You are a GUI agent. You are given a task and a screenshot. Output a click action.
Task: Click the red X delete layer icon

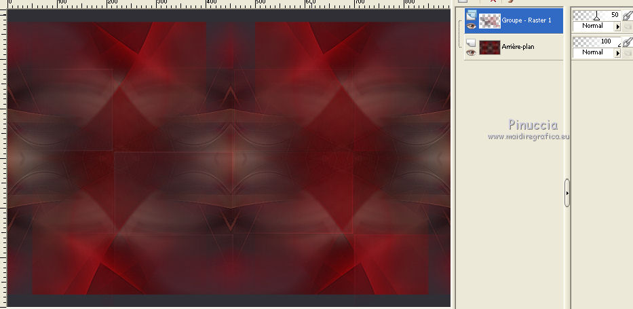point(493,1)
